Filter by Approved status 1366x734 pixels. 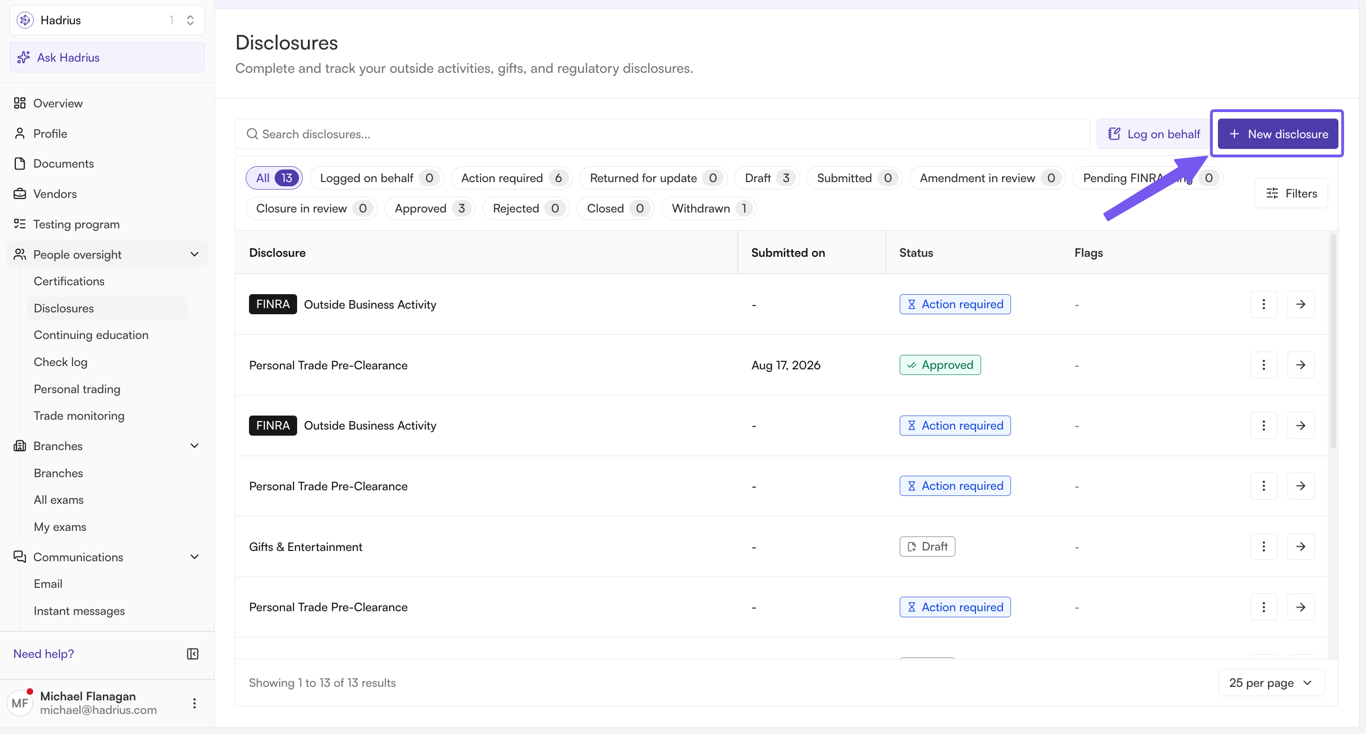[x=429, y=208]
